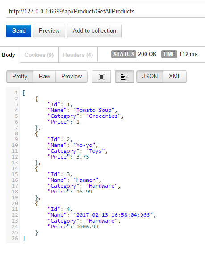This screenshot has width=205, height=253.
Task: Click the "Yo-yo" name value
Action: (x=84, y=145)
